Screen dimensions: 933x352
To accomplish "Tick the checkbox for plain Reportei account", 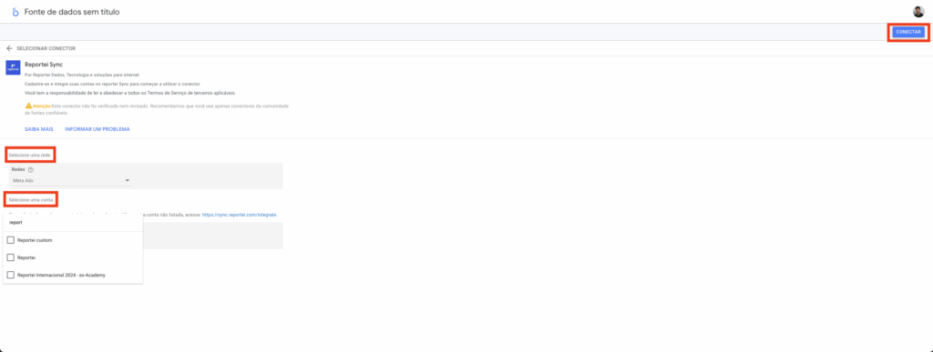I will [x=11, y=257].
